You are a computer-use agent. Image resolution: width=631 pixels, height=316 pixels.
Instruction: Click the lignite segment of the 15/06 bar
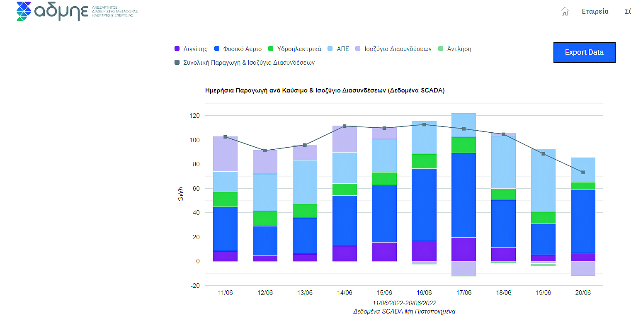click(384, 252)
